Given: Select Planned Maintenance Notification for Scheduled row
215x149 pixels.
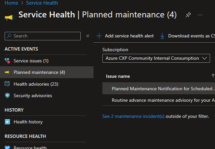Looking at the screenshot, I should (159, 88).
